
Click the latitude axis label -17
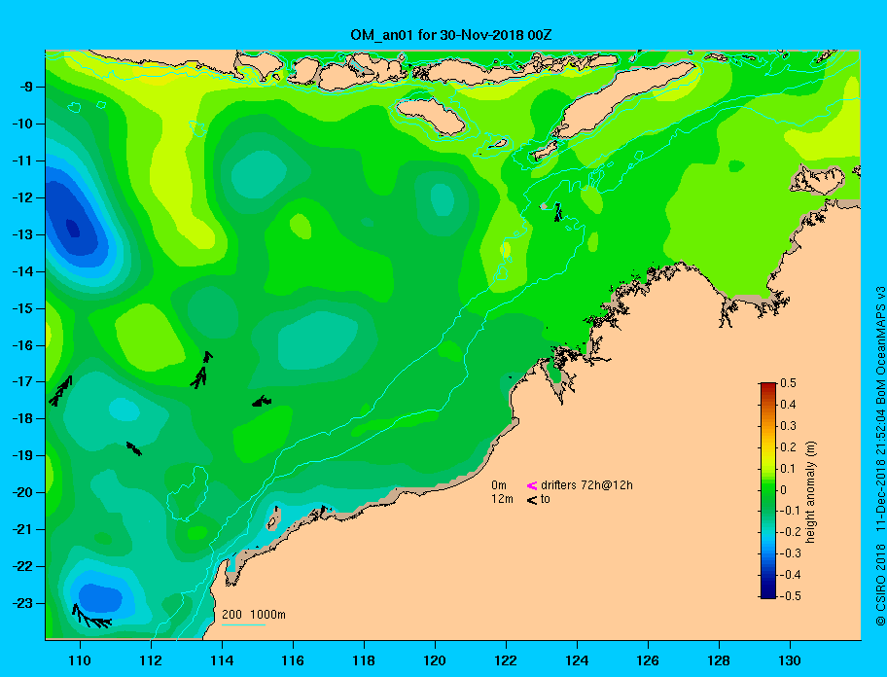click(22, 381)
